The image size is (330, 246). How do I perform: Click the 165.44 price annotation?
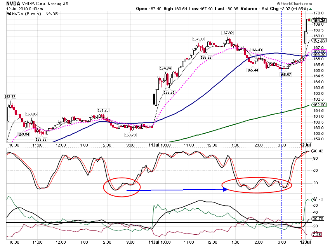click(x=253, y=70)
